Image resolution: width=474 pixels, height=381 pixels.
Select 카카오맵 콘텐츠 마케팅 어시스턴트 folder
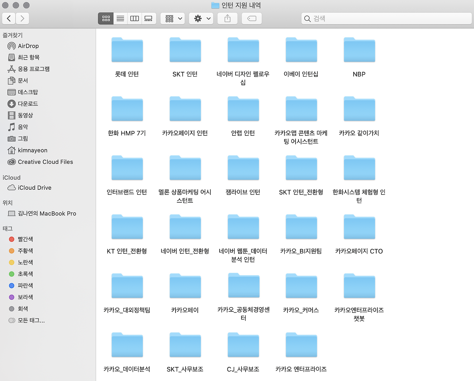tap(301, 121)
